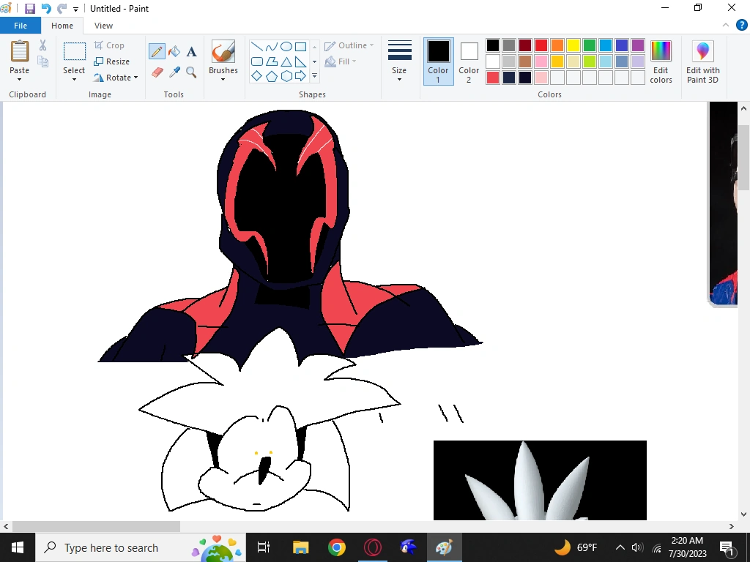Switch active color to Color 2
Viewport: 750px width, 562px height.
(469, 61)
